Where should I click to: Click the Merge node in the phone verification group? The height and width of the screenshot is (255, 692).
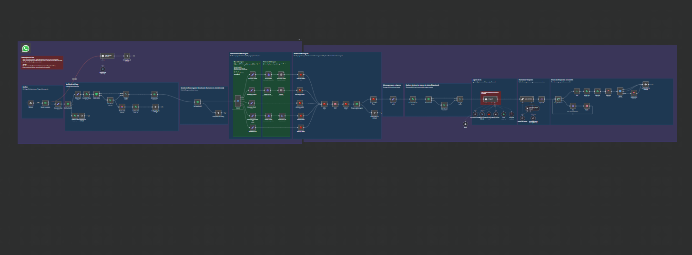tap(126, 94)
